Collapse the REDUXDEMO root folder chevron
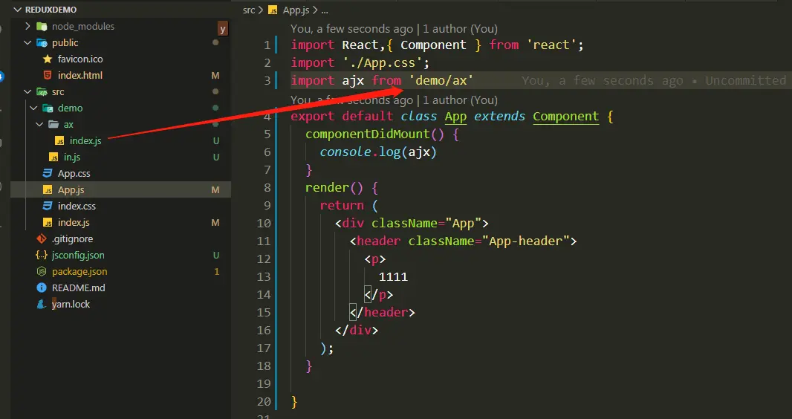 coord(18,10)
